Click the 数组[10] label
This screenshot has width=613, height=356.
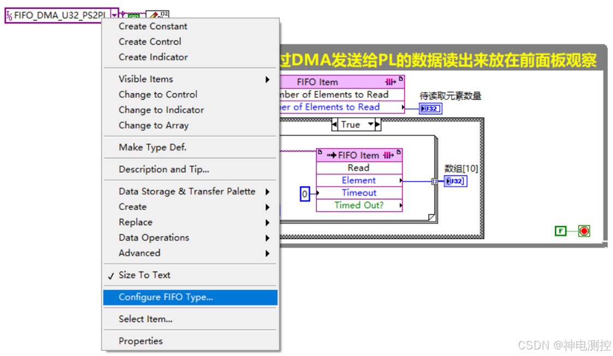461,168
